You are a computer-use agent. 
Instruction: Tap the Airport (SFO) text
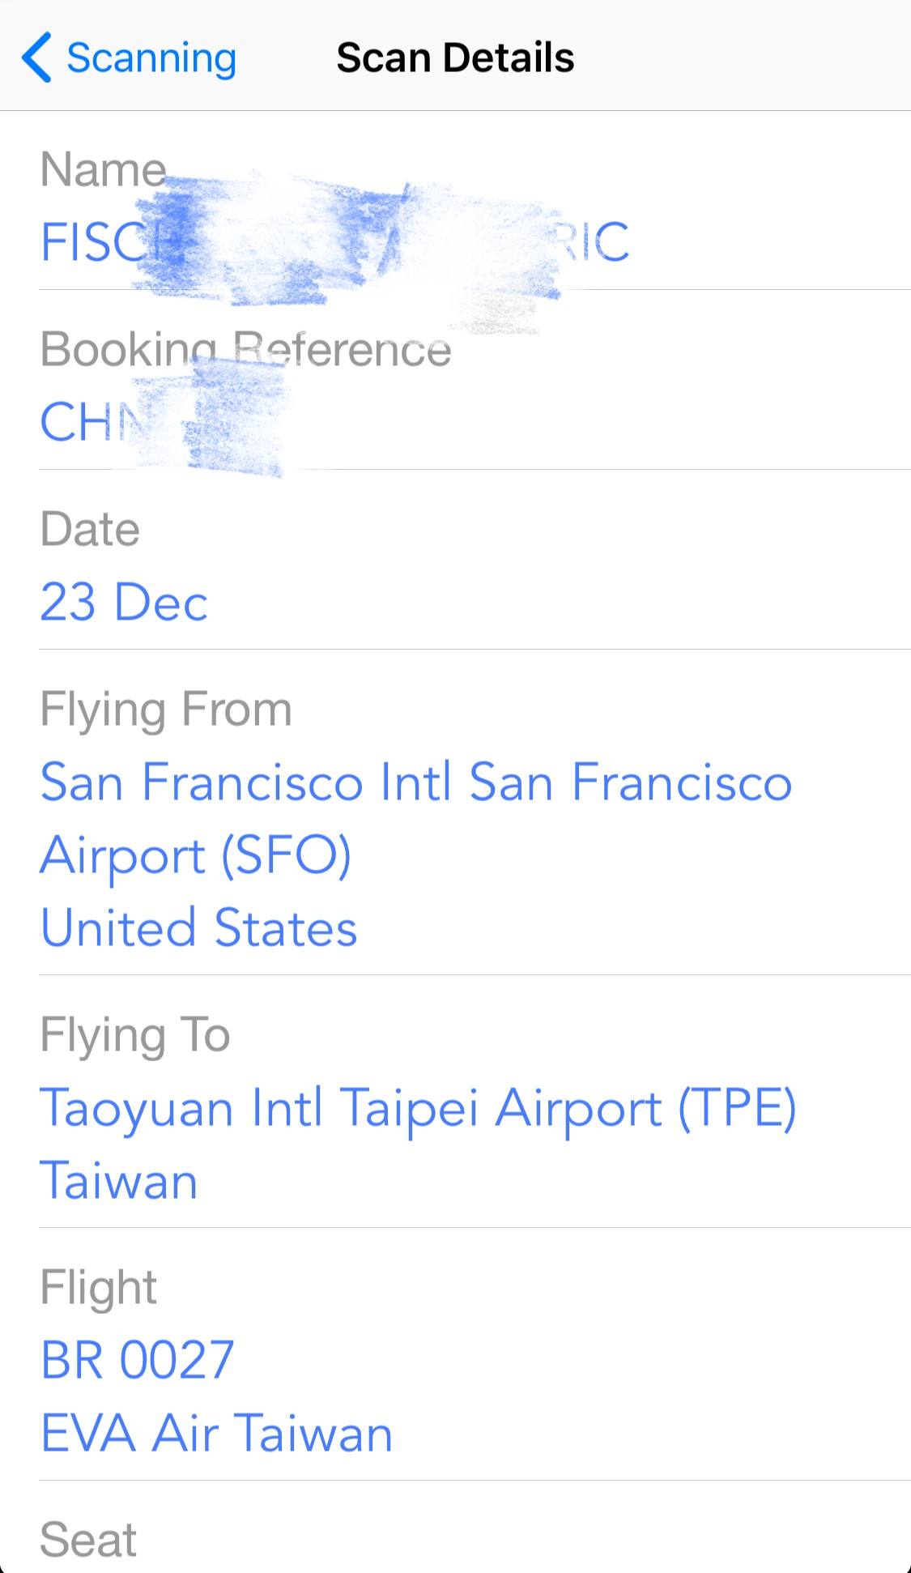[195, 855]
